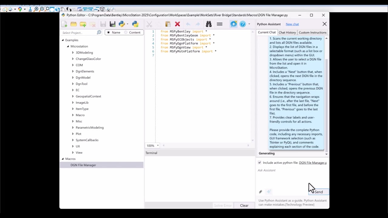Click the chat scrollbar up arrow

326,38
